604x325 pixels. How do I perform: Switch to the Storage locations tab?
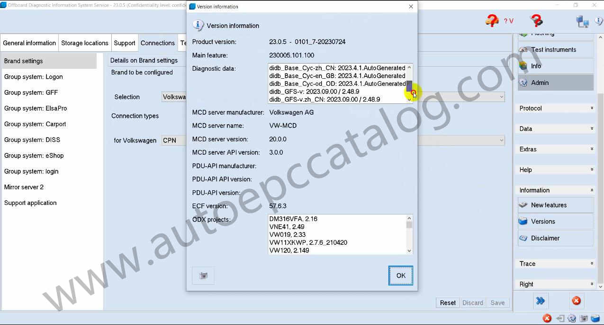coord(85,43)
